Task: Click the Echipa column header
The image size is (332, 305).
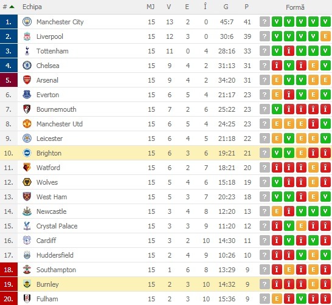Action: pyautogui.click(x=32, y=7)
